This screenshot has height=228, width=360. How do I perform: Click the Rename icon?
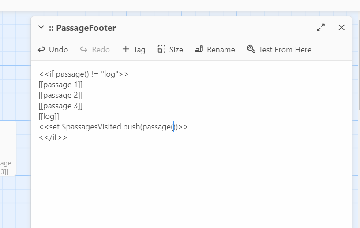pyautogui.click(x=199, y=49)
